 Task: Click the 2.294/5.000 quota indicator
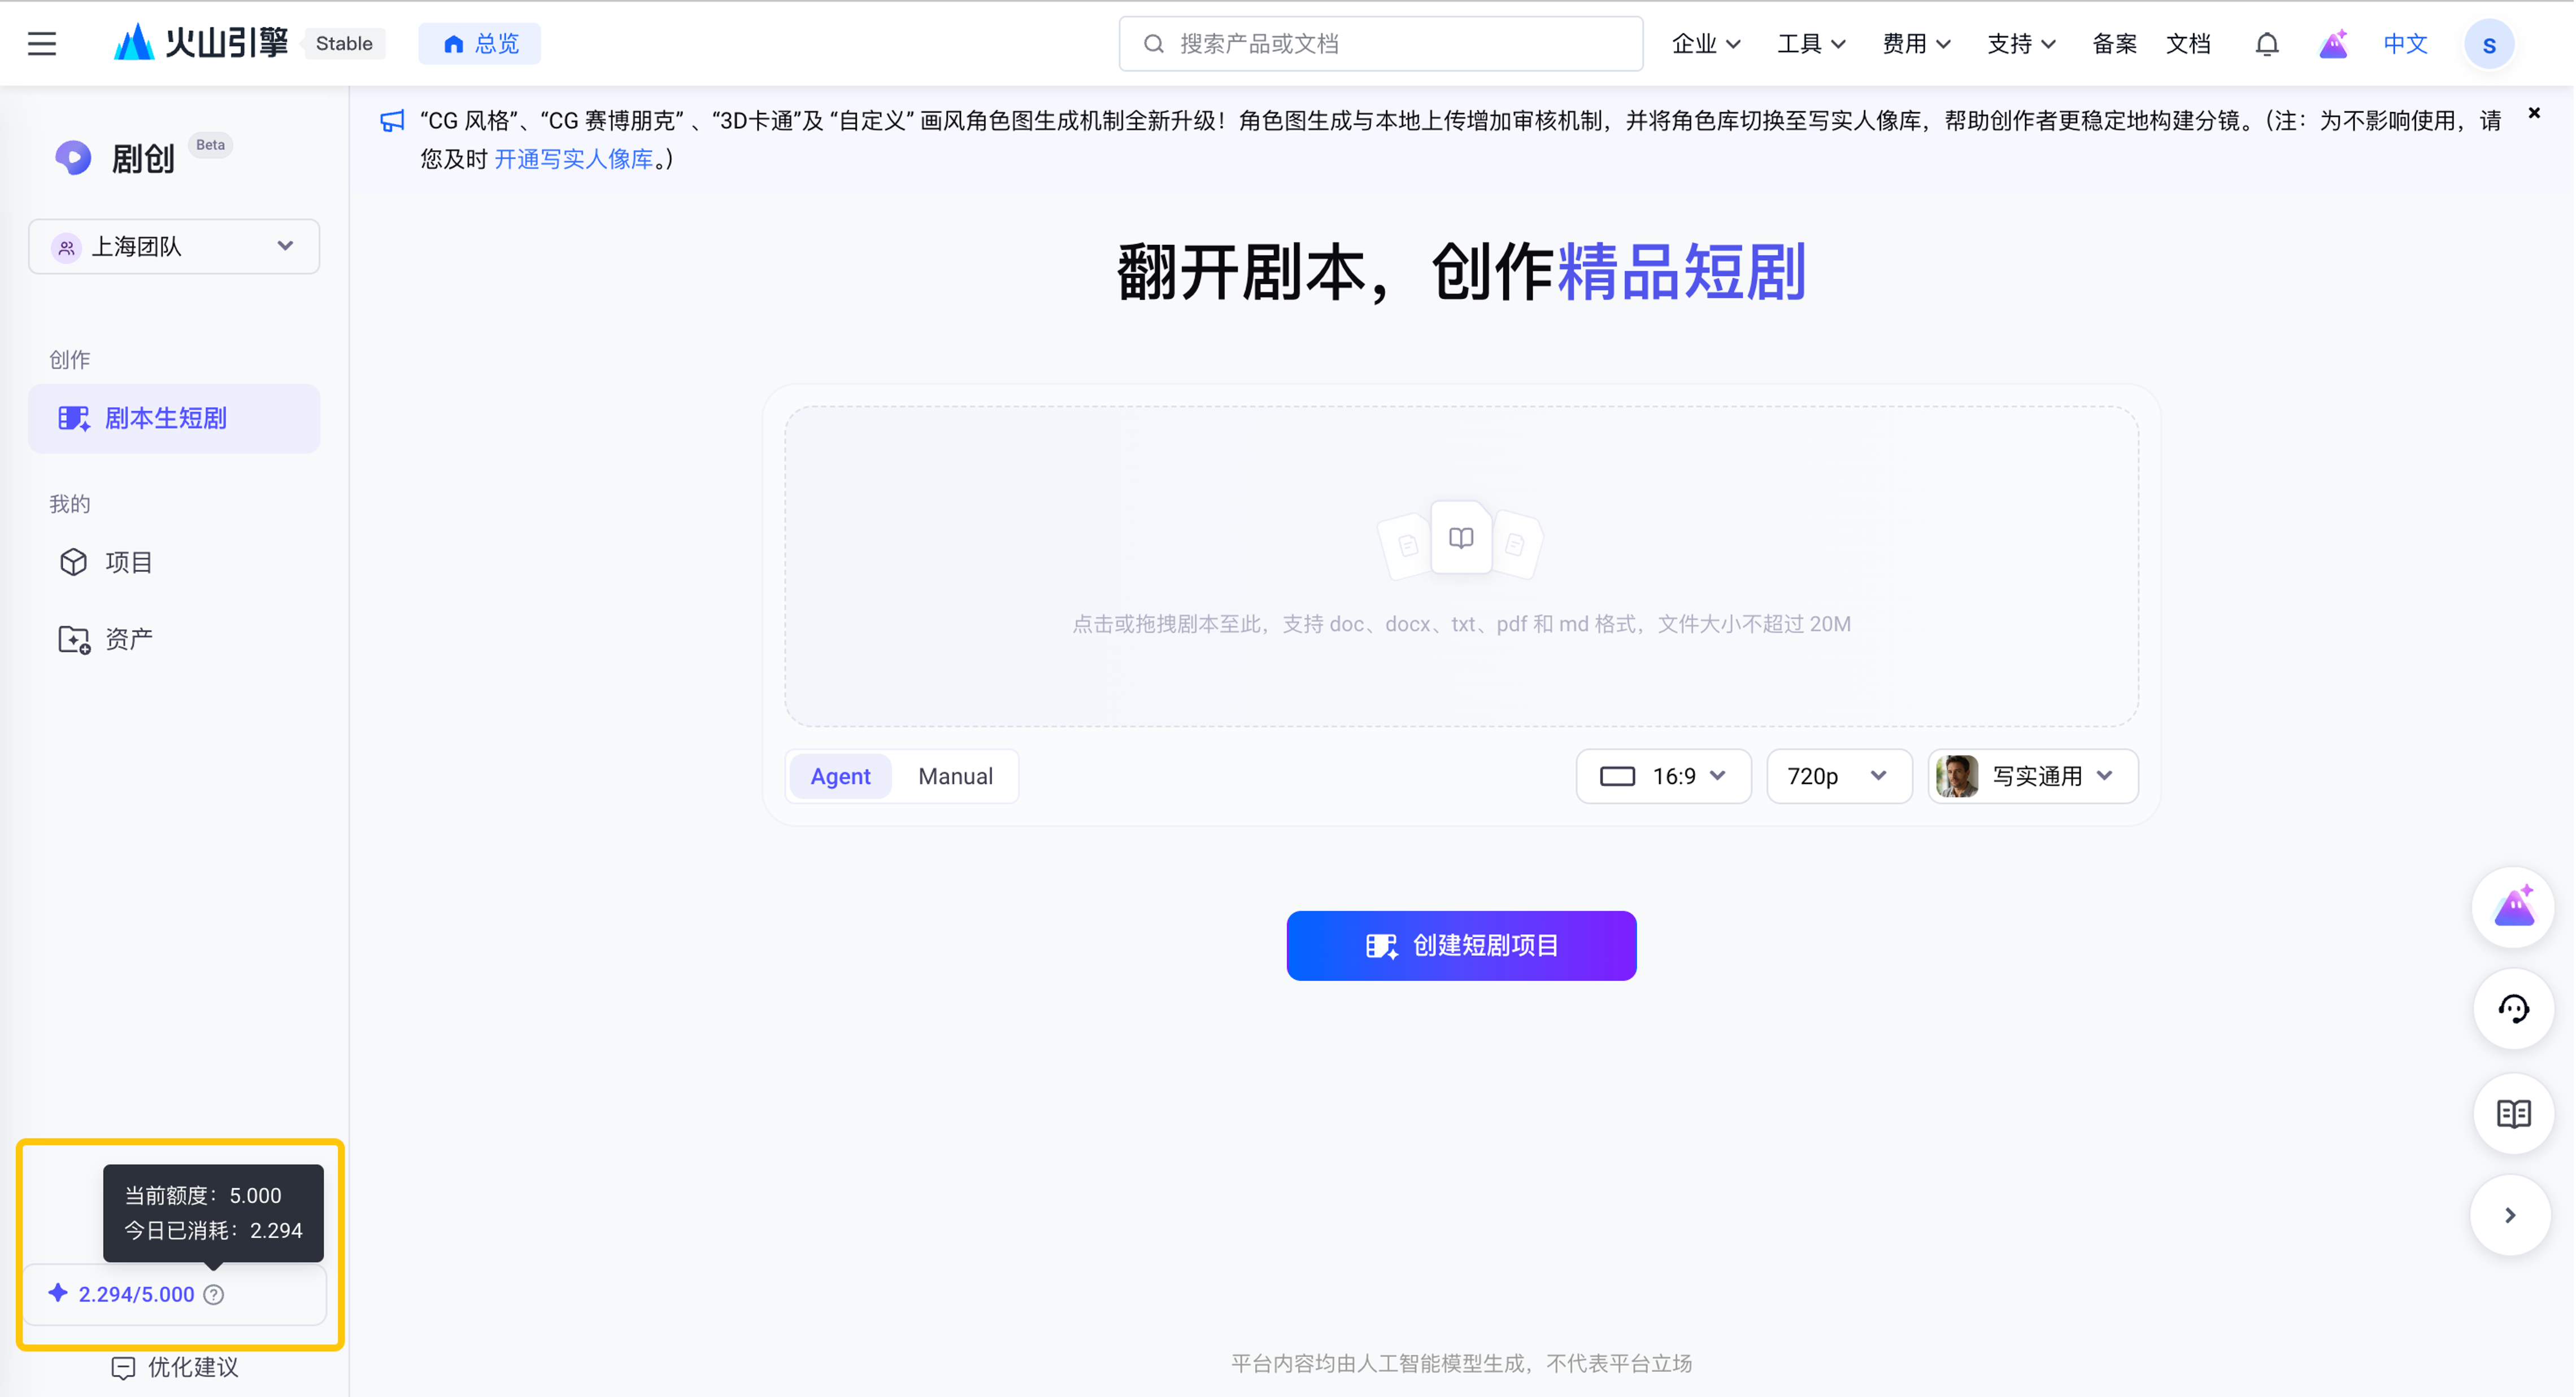(137, 1294)
